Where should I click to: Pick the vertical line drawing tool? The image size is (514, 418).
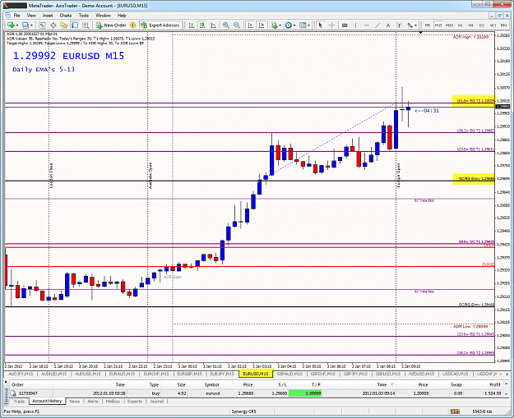355,25
